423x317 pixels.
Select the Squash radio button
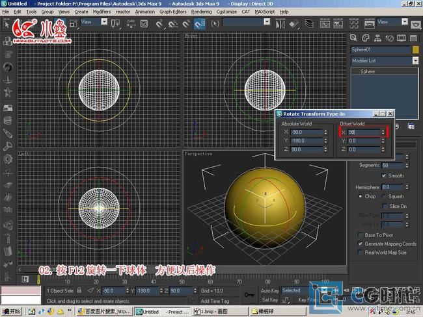point(384,196)
